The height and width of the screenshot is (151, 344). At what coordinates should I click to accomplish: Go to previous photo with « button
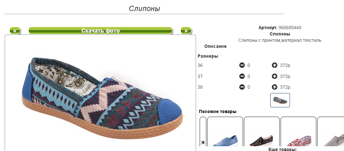(x=15, y=31)
